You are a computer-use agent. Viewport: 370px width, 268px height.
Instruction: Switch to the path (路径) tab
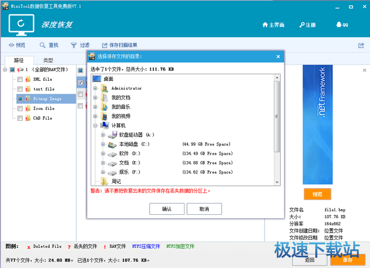19,60
